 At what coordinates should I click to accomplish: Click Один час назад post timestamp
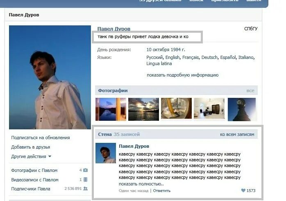[x=134, y=191]
